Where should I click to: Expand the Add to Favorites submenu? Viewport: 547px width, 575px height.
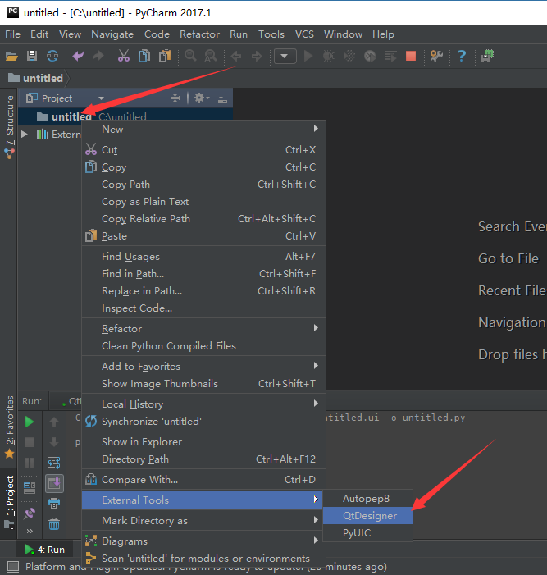204,367
